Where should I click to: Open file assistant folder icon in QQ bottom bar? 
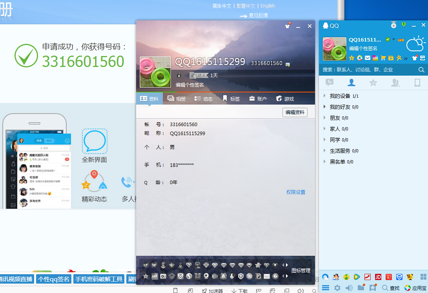point(361,287)
